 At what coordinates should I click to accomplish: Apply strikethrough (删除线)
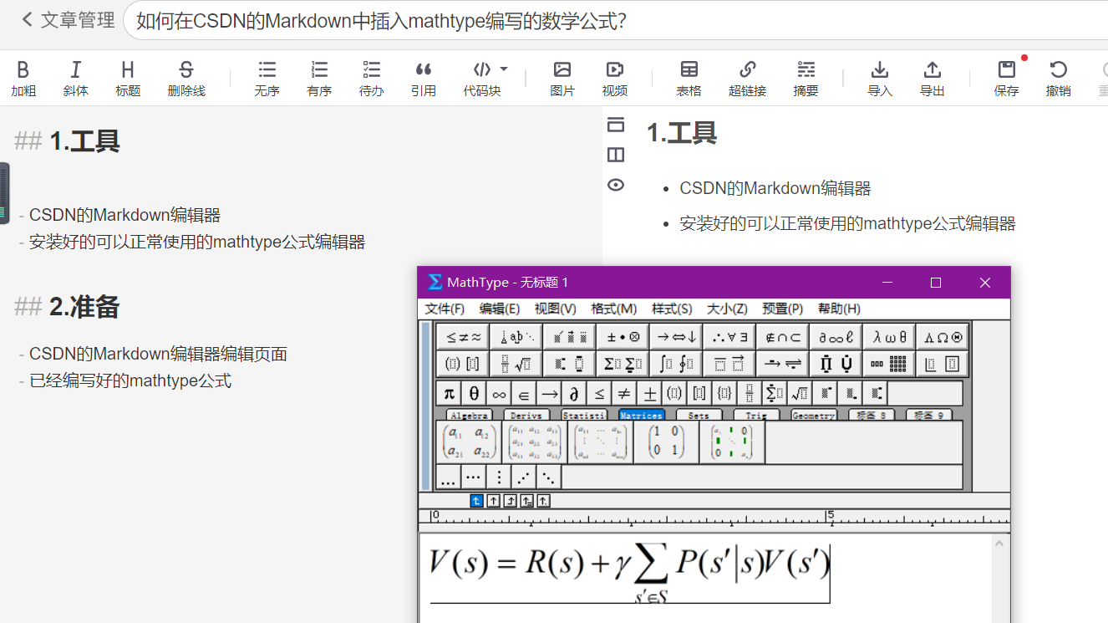point(186,79)
